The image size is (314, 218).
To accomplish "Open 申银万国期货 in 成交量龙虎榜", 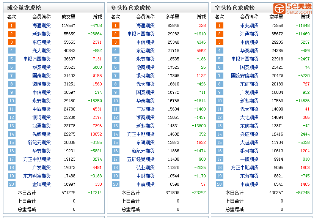I will click(x=37, y=59).
